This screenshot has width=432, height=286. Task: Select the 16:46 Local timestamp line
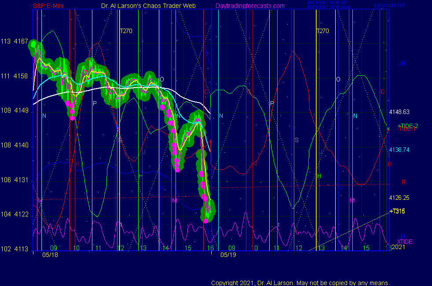tap(329, 7)
